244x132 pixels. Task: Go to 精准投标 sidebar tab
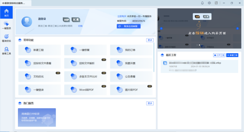(6, 38)
